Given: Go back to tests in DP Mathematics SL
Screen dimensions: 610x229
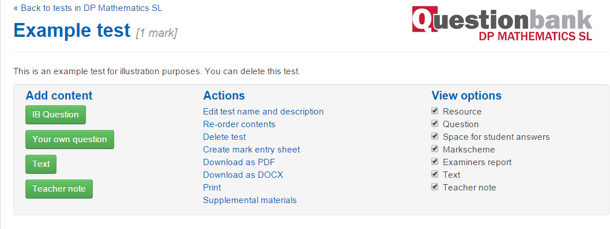Looking at the screenshot, I should [88, 8].
